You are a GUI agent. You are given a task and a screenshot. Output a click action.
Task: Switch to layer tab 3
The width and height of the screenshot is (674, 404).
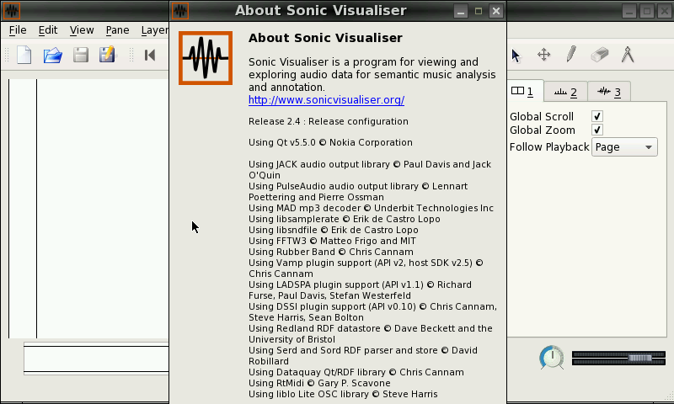tap(609, 92)
